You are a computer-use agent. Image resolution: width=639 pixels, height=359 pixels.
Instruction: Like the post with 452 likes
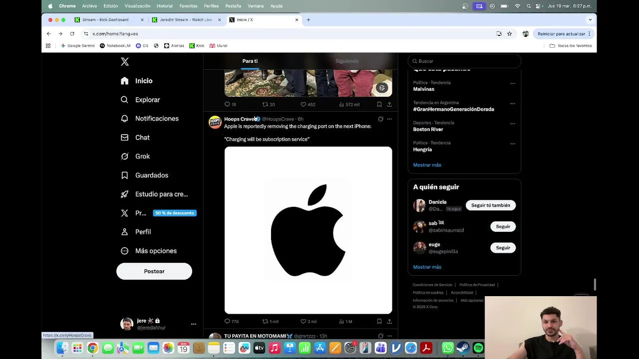point(308,104)
